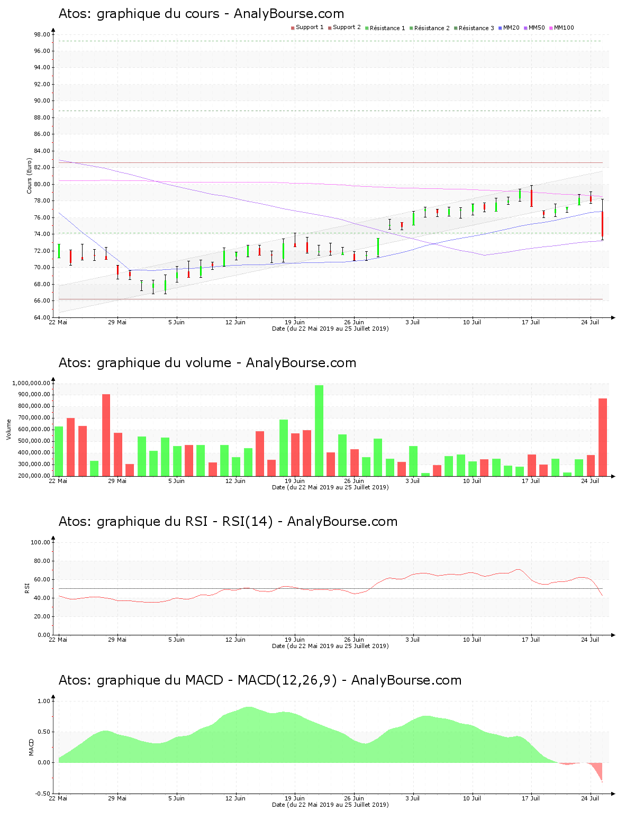Viewport: 635px width, 820px height.
Task: Click the date range caption under the MACD chart
Action: [x=330, y=805]
